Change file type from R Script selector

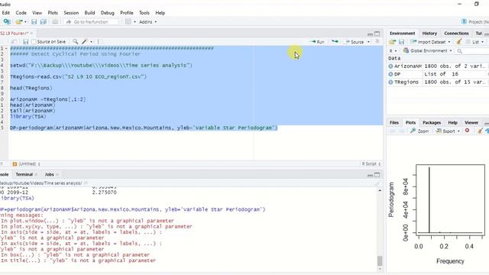(x=371, y=163)
